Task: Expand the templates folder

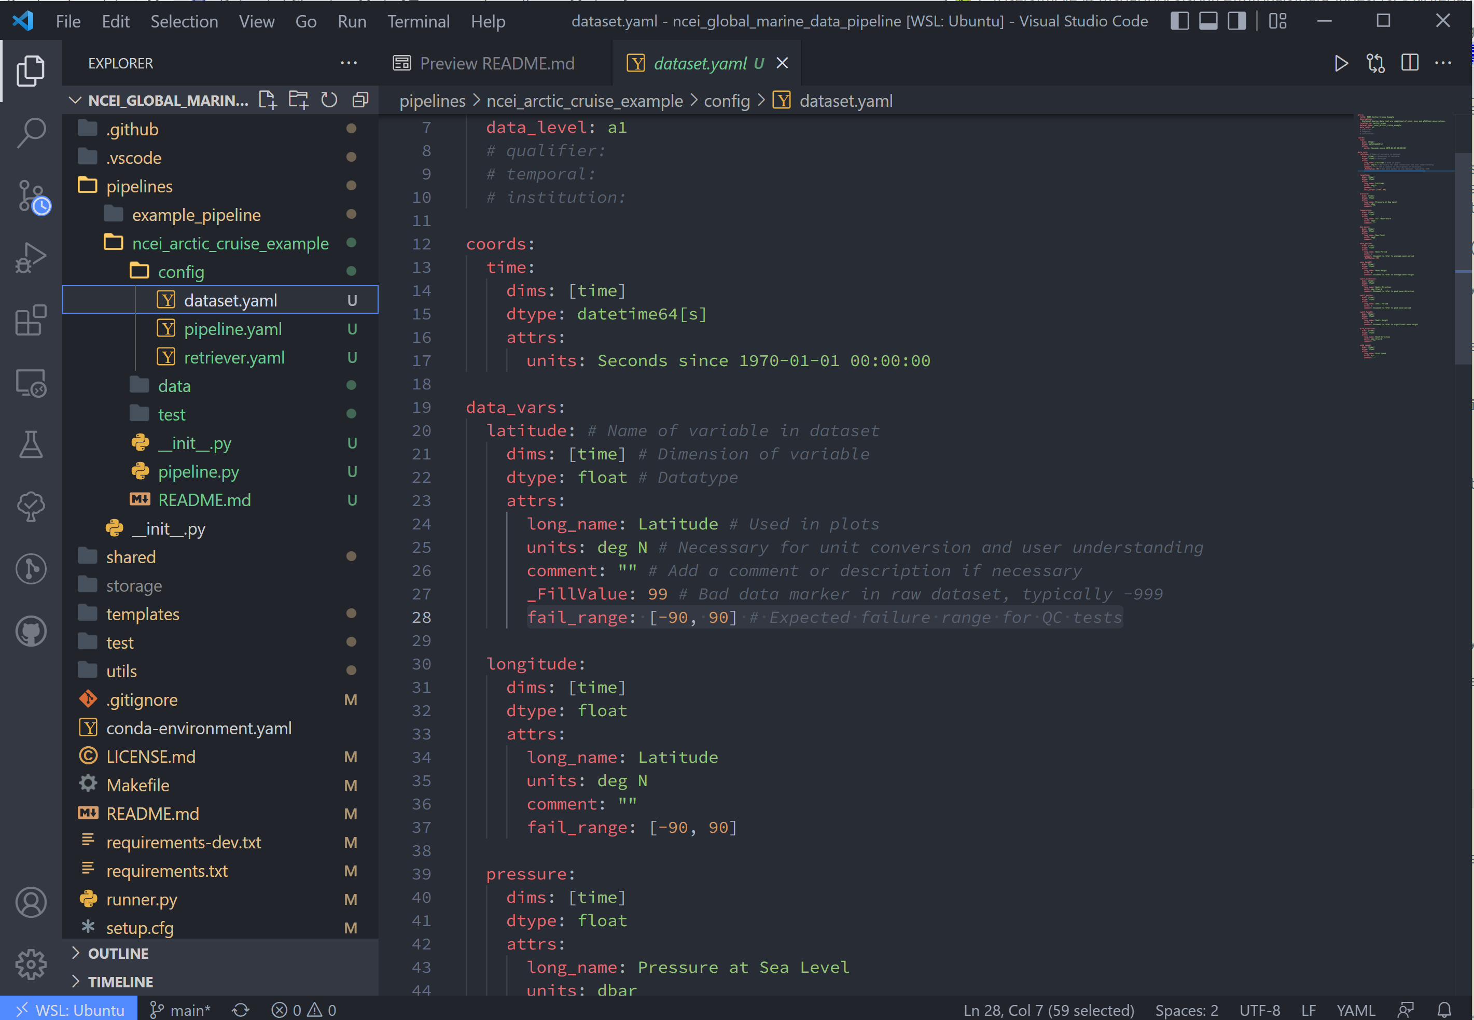Action: tap(220, 614)
